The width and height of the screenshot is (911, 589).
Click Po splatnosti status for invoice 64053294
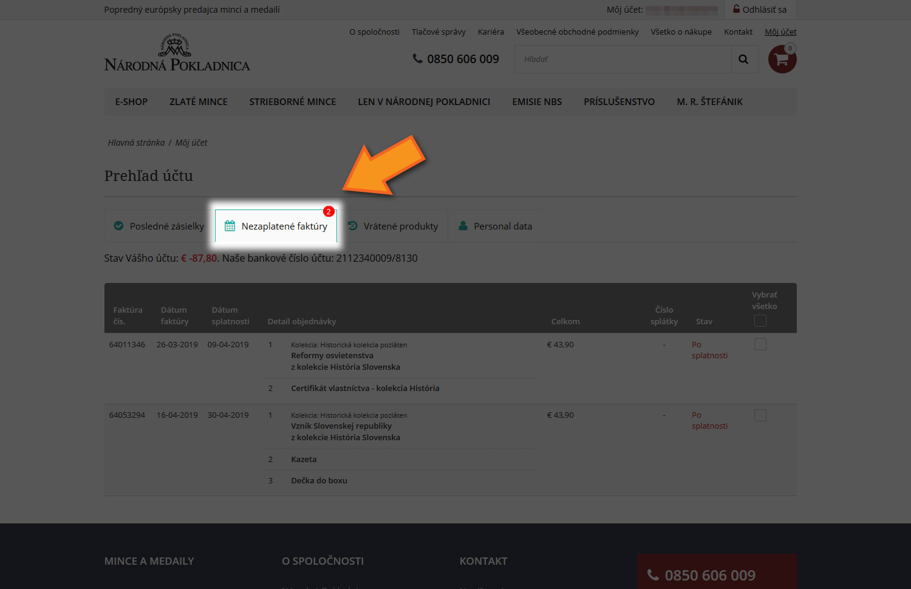tap(709, 420)
